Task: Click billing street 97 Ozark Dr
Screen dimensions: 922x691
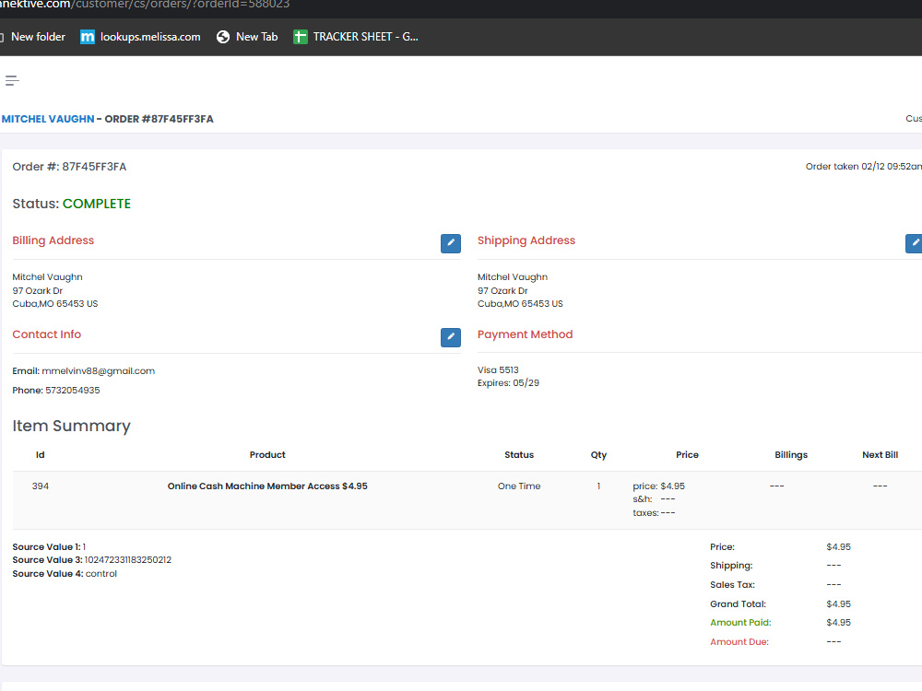Action: click(x=37, y=291)
